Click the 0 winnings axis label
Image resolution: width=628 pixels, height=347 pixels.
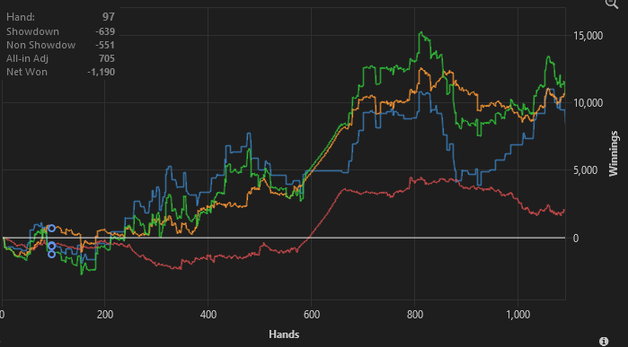pos(576,239)
